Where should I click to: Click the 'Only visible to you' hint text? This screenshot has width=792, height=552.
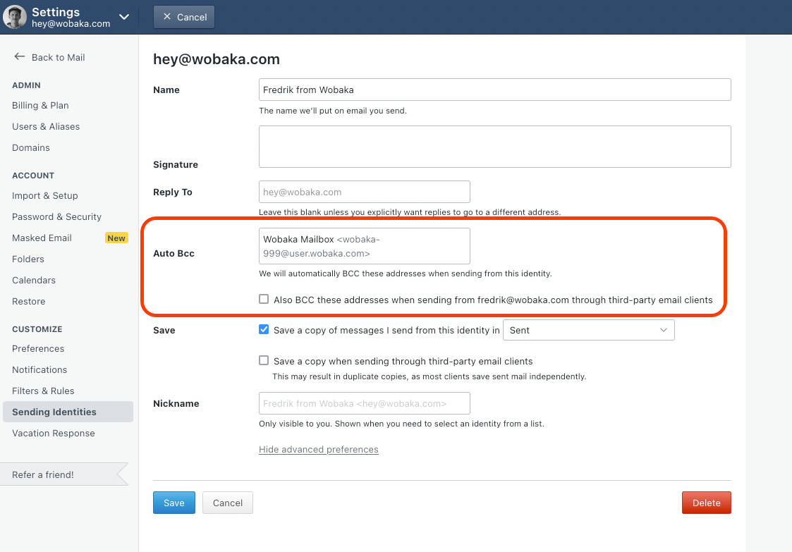point(401,424)
